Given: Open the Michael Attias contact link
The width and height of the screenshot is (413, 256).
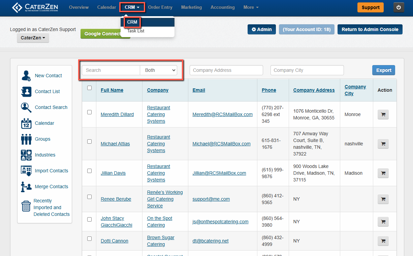Looking at the screenshot, I should pyautogui.click(x=115, y=144).
